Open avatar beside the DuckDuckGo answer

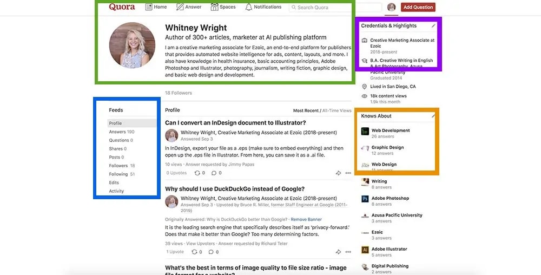pyautogui.click(x=171, y=201)
